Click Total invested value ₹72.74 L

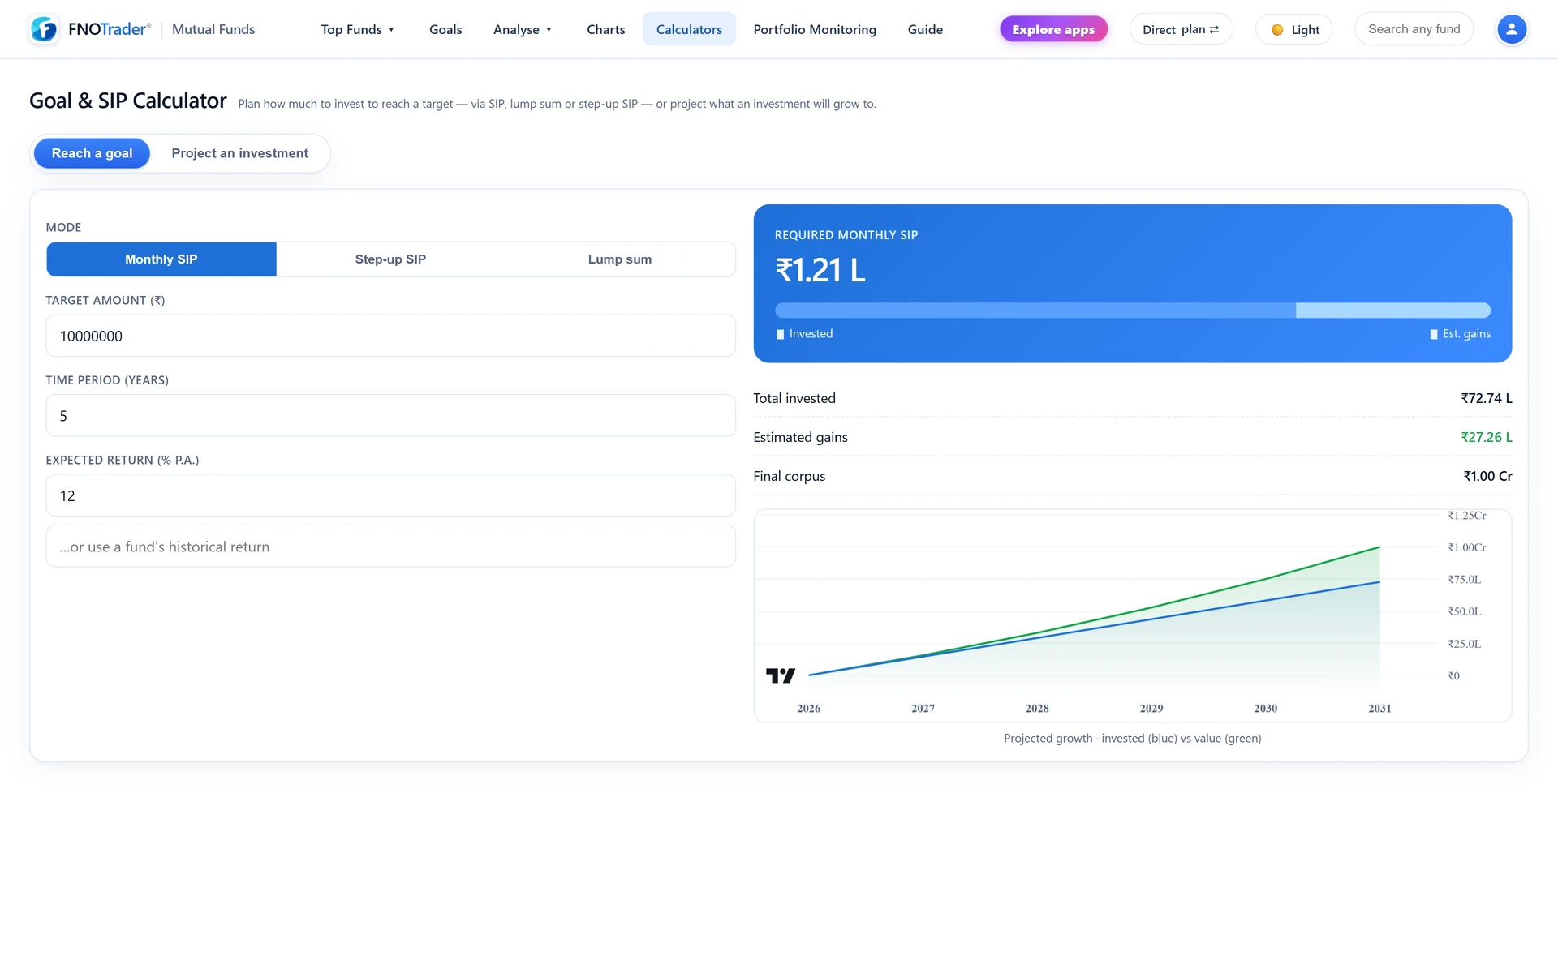[1487, 398]
